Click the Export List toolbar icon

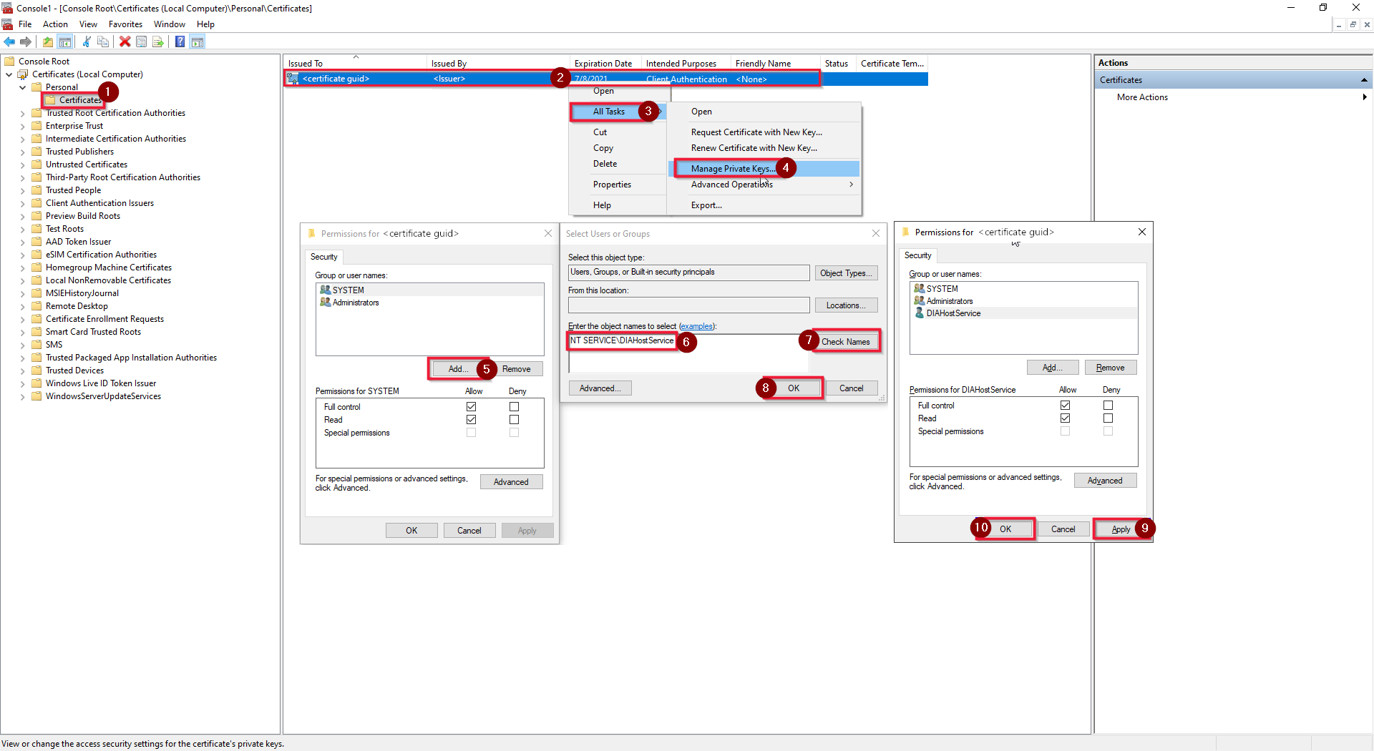coord(158,41)
